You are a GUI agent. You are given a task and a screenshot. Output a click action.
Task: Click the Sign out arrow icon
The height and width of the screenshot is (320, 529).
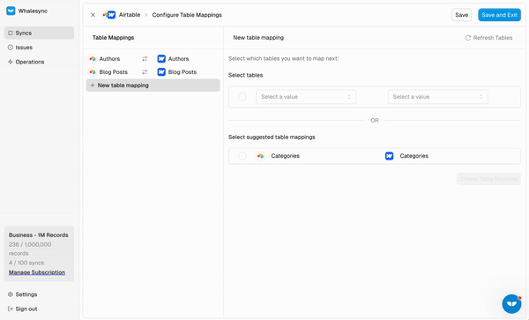tap(11, 309)
